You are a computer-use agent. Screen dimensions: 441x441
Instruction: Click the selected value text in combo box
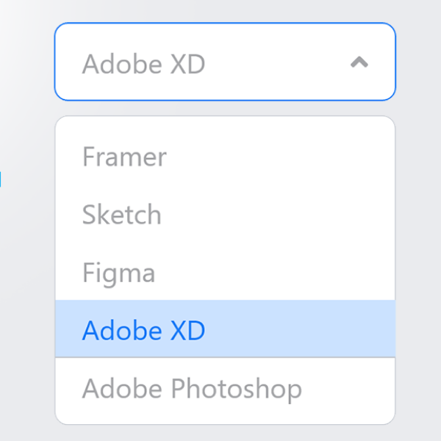point(144,64)
